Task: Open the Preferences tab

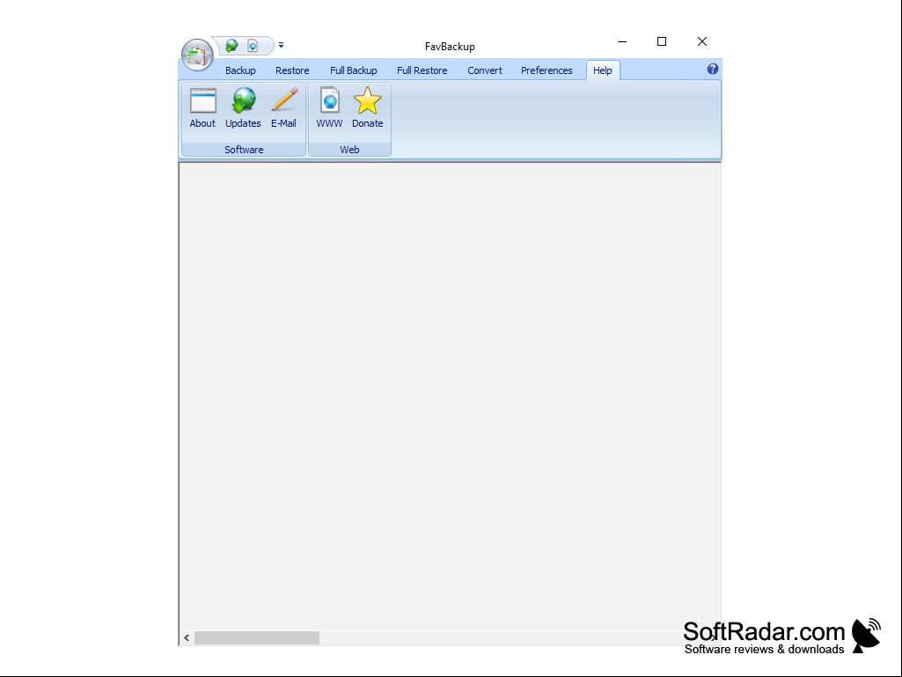Action: pos(547,70)
